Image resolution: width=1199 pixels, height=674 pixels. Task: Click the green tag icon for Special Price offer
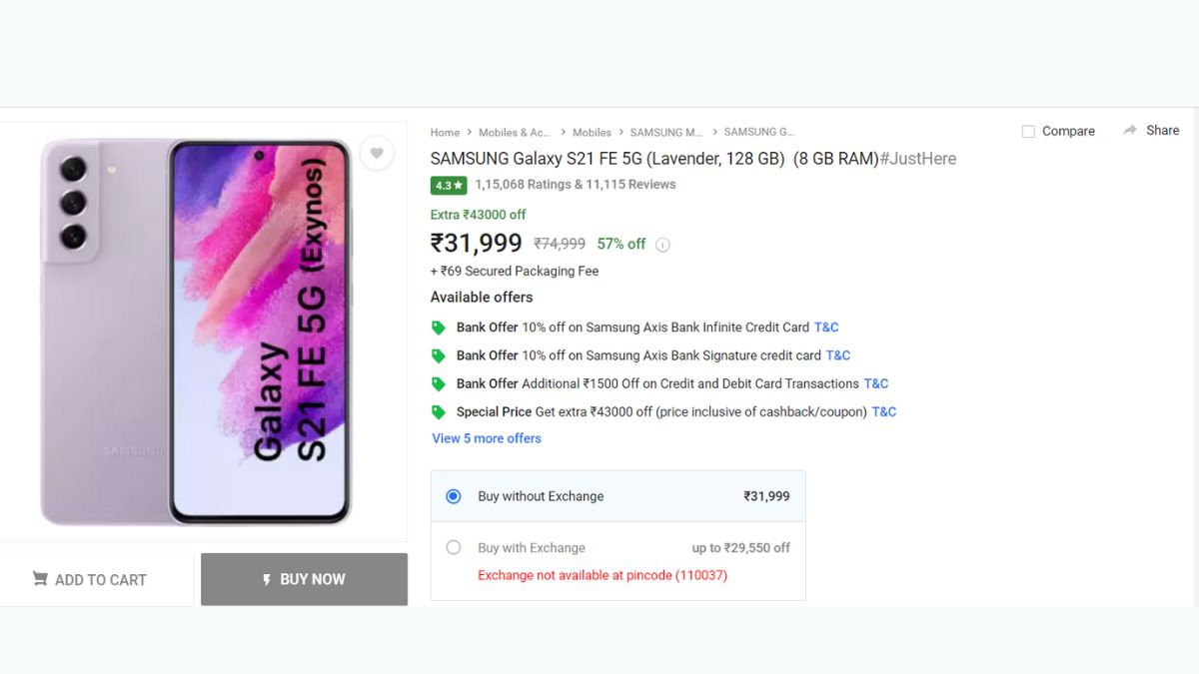point(438,411)
